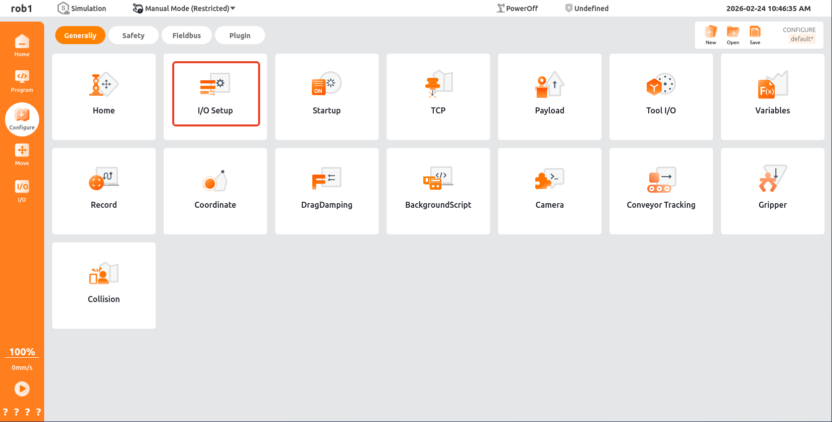Open the Payload settings tile
Viewport: 832px width, 422px height.
click(549, 96)
